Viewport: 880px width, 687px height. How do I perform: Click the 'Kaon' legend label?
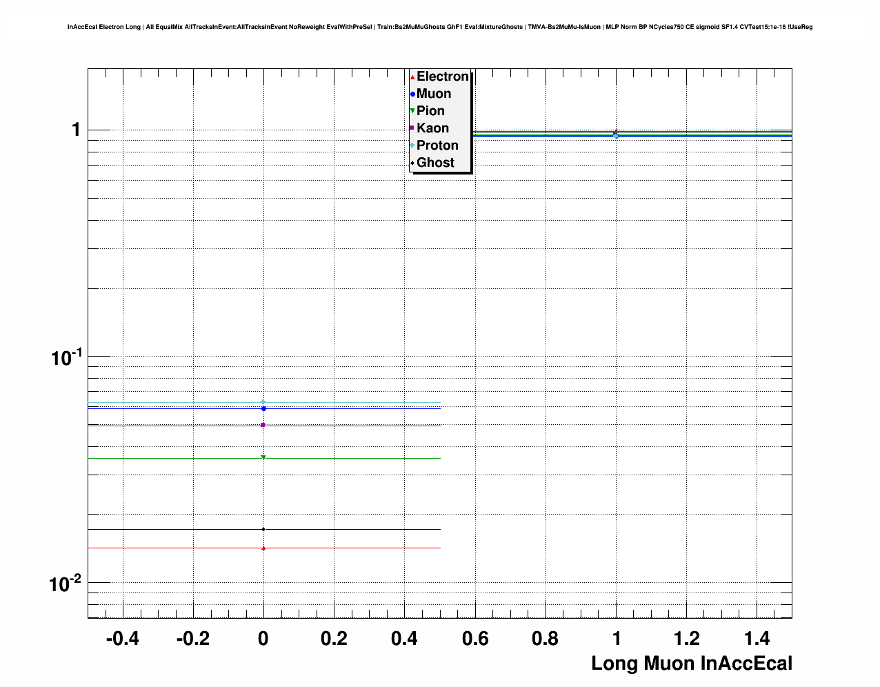tap(433, 128)
